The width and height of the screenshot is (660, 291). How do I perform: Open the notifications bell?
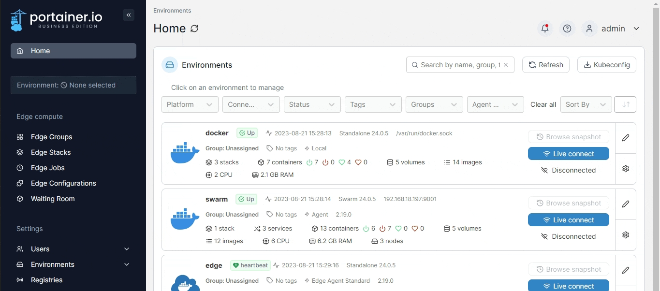(x=545, y=29)
